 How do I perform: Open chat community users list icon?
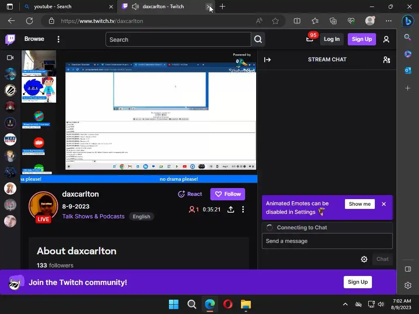[x=386, y=60]
